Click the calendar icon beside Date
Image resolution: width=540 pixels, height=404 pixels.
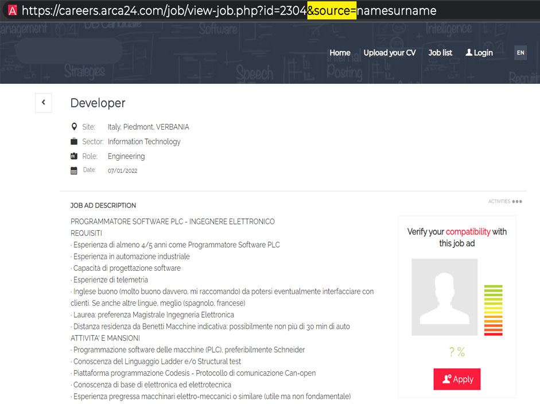pos(75,170)
